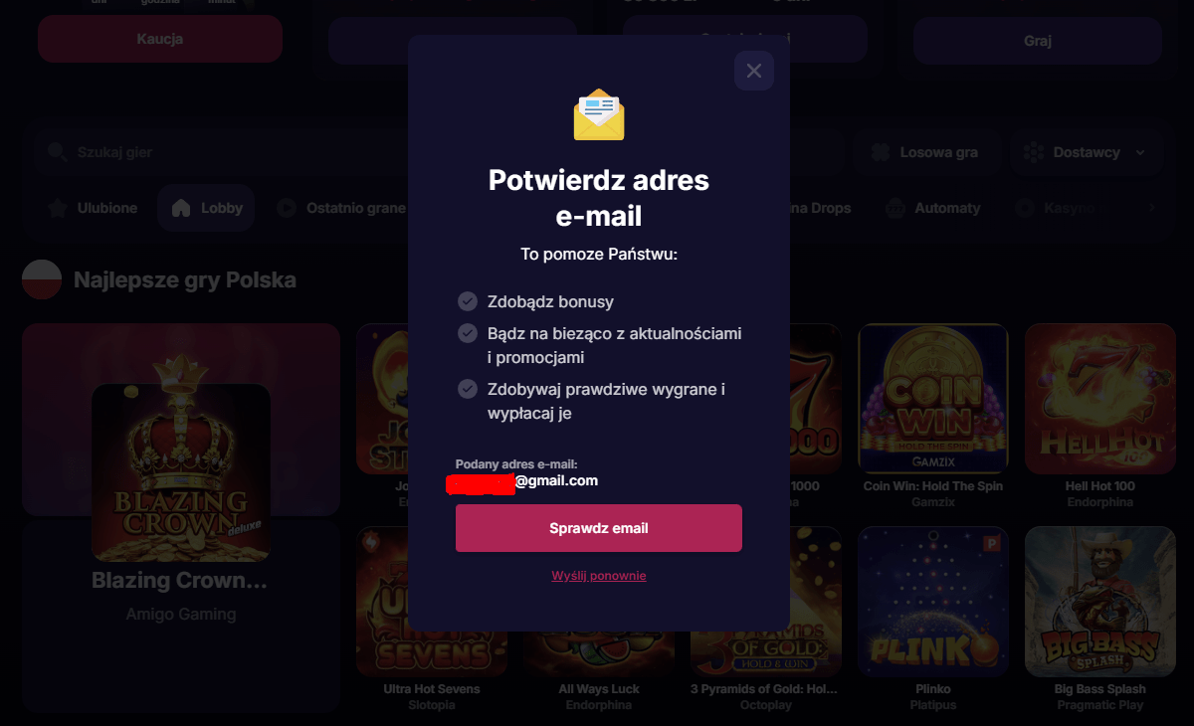Click the checkmark beside Bądź na bieżąco z aktualnościami
Viewport: 1194px width, 726px height.
(x=468, y=334)
